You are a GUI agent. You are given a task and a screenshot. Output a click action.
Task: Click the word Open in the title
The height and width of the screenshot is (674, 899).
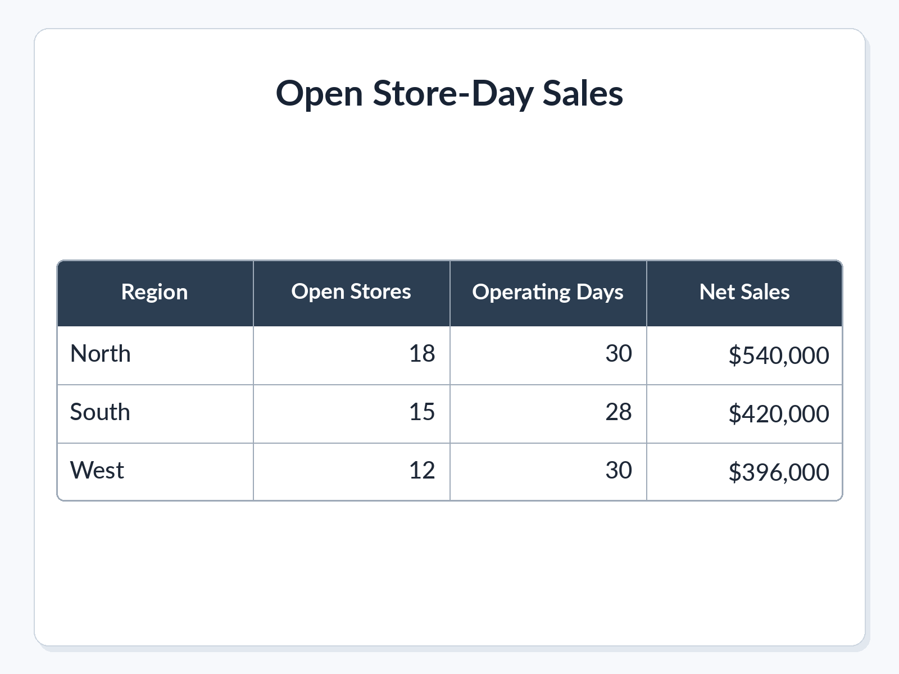click(319, 95)
